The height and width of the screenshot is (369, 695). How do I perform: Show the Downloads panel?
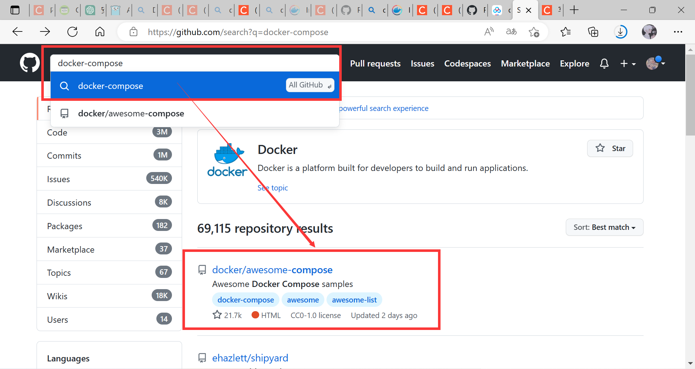[x=620, y=32]
